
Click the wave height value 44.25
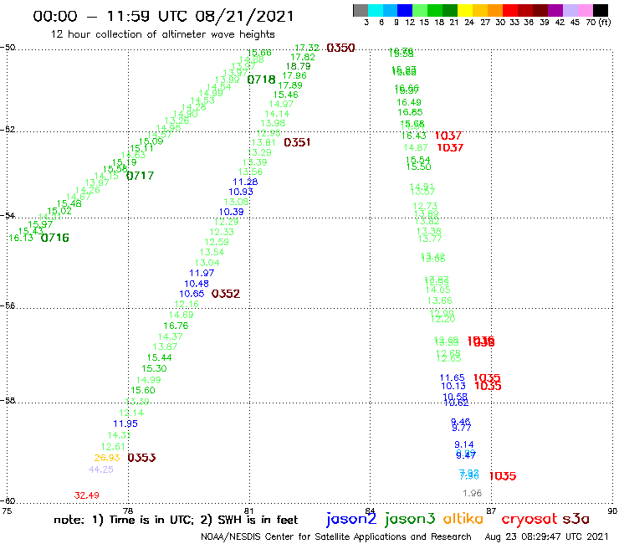point(100,470)
